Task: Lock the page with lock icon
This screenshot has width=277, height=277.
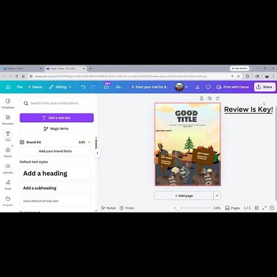Action: [201, 98]
